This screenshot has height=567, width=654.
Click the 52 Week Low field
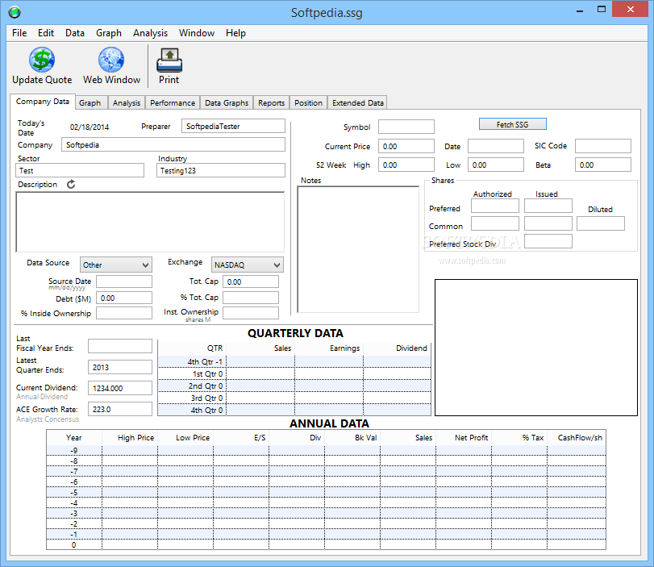[495, 165]
